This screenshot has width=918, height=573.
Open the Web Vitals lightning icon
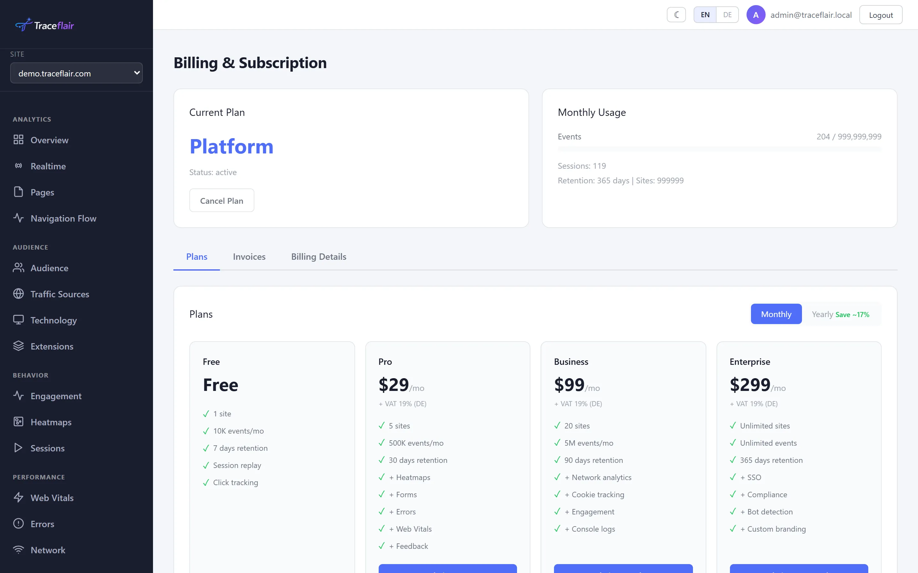[x=18, y=498]
